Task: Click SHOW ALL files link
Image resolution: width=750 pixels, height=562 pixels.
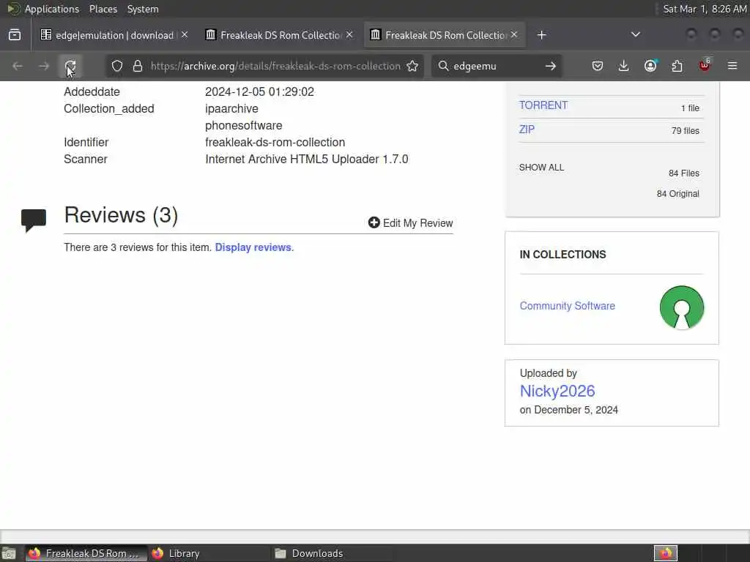Action: coord(541,168)
